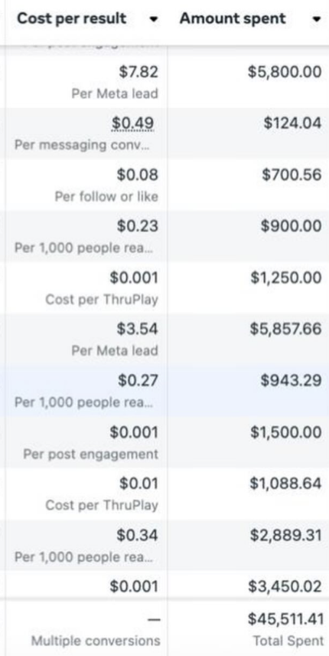Click the underlined $0.49 cost value

pos(133,123)
